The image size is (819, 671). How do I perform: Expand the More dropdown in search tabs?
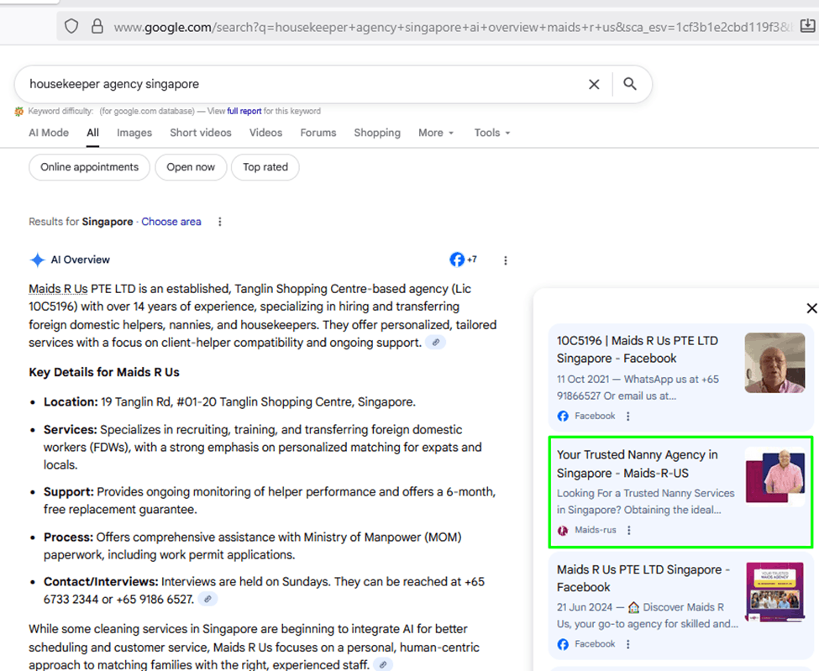pos(436,133)
